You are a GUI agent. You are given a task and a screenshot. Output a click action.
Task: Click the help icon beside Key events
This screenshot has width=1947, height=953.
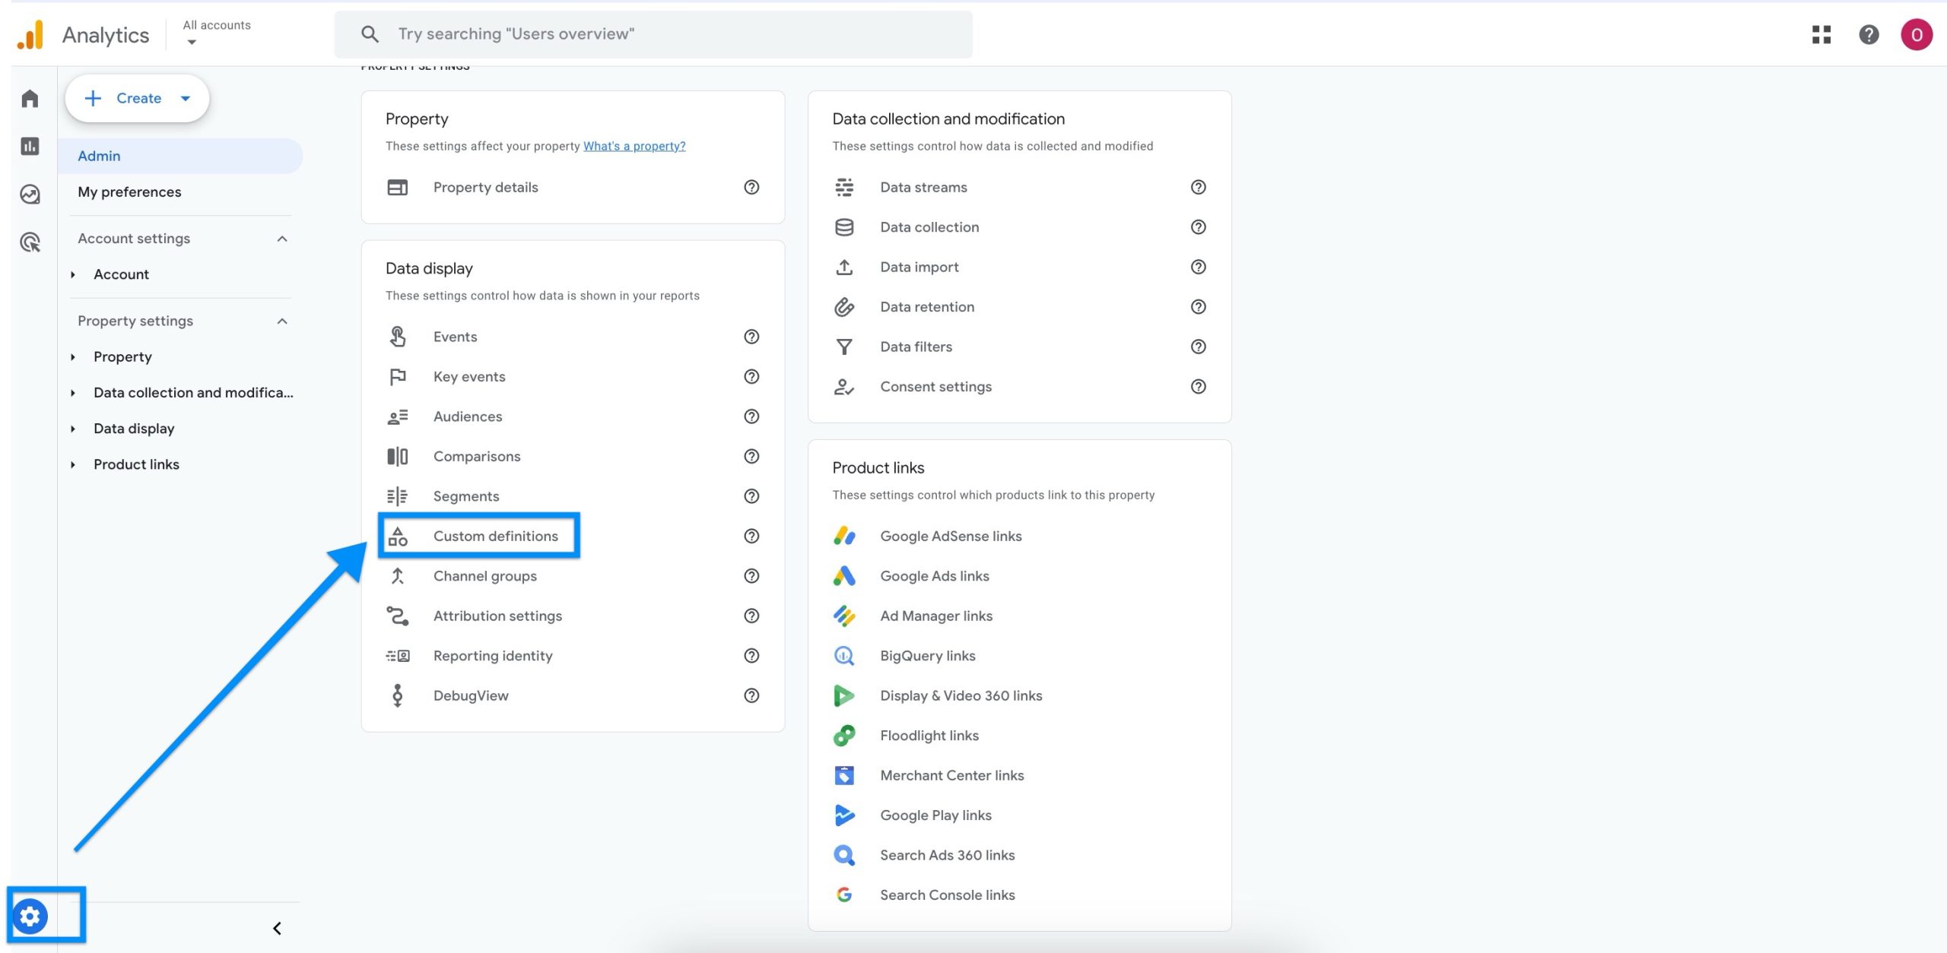click(751, 377)
